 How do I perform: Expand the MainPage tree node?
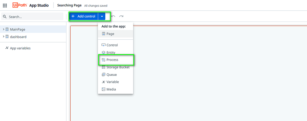(x=3, y=29)
